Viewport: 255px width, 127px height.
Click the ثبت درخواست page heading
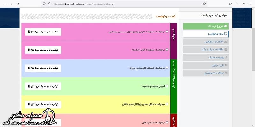(165, 17)
